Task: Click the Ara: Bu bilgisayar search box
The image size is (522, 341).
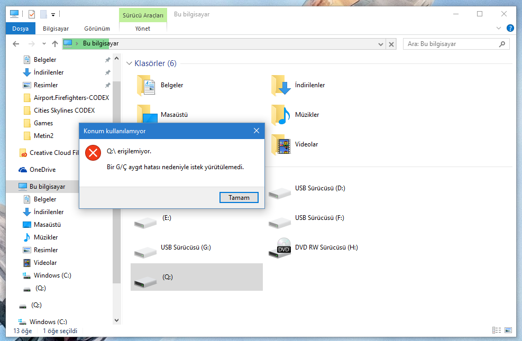Action: (452, 44)
